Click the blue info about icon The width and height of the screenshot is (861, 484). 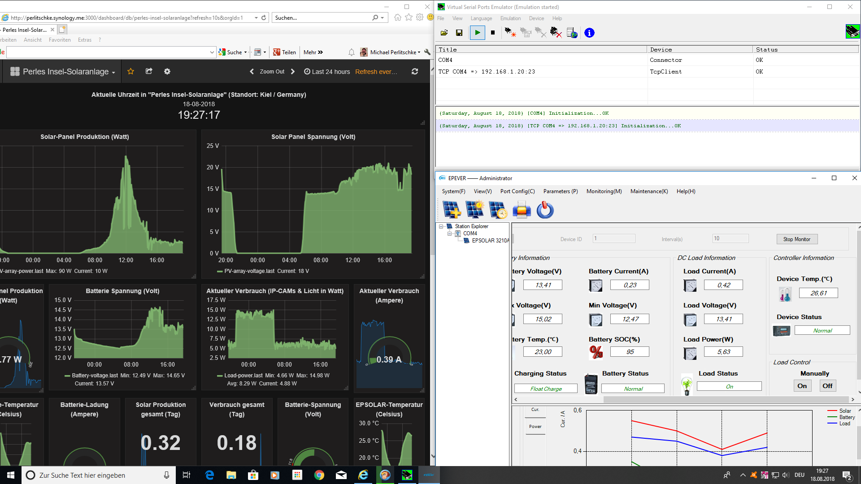[589, 33]
